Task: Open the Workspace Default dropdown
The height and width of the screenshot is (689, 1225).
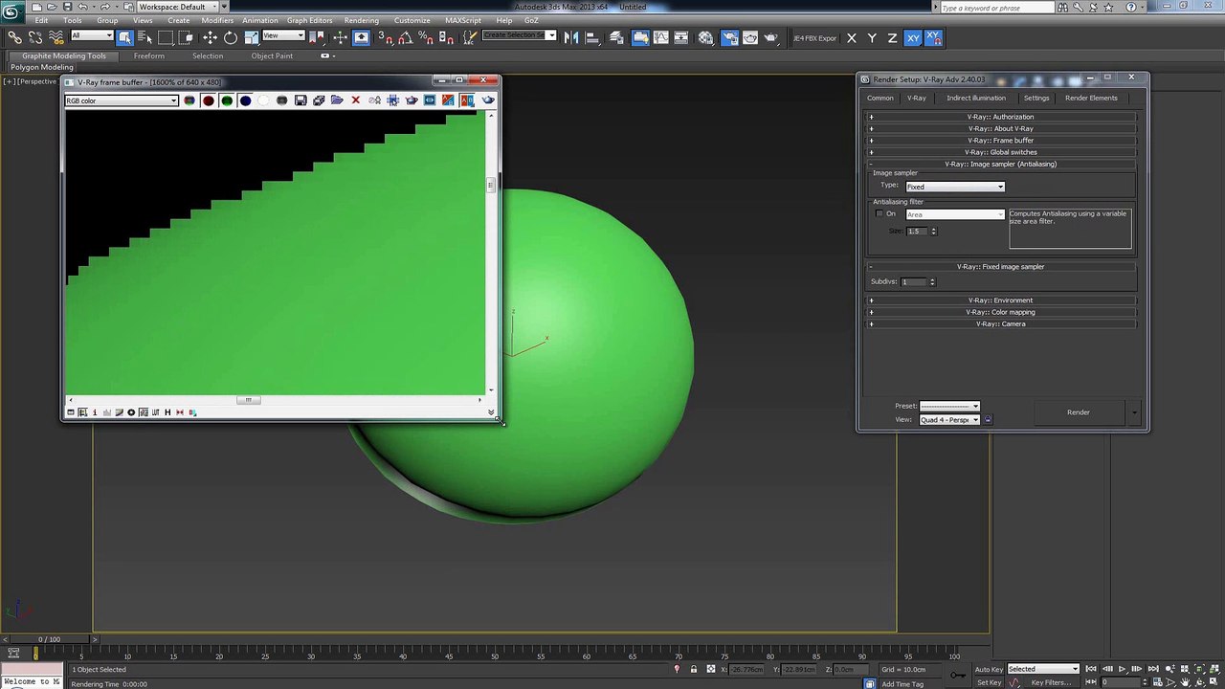Action: pos(178,7)
